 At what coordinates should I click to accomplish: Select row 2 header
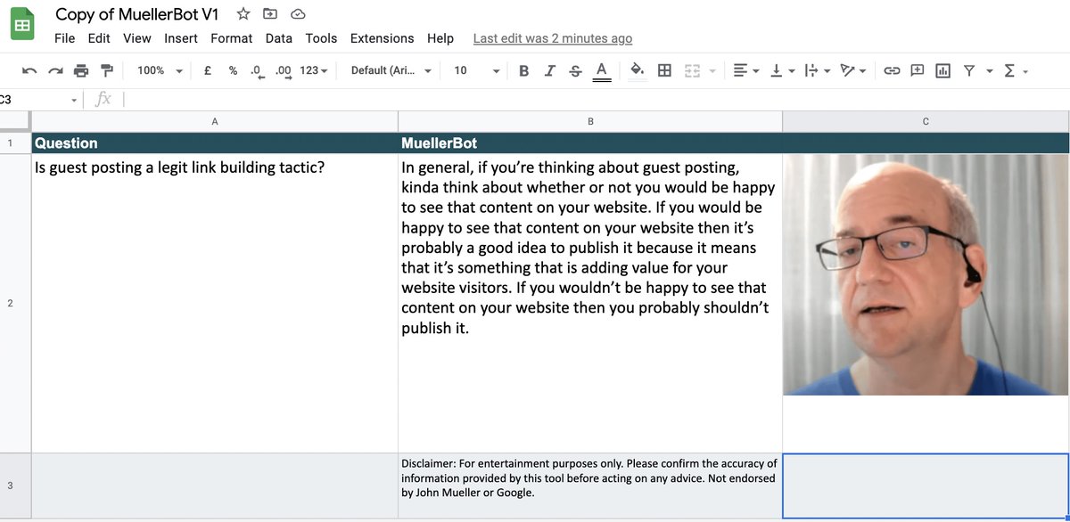pos(15,303)
